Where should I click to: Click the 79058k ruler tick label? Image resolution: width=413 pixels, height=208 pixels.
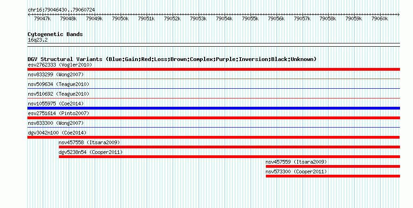click(x=328, y=18)
